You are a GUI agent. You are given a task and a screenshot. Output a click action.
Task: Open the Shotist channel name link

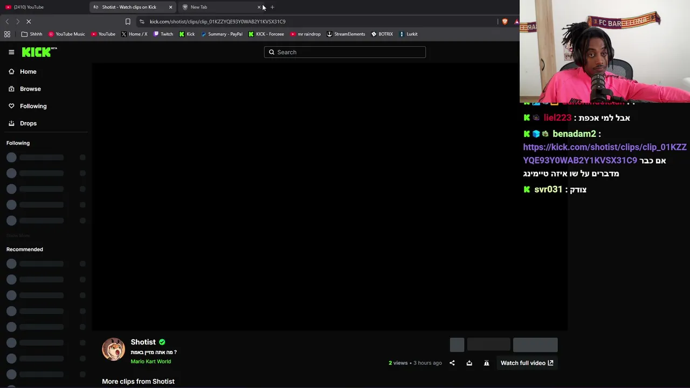point(143,342)
